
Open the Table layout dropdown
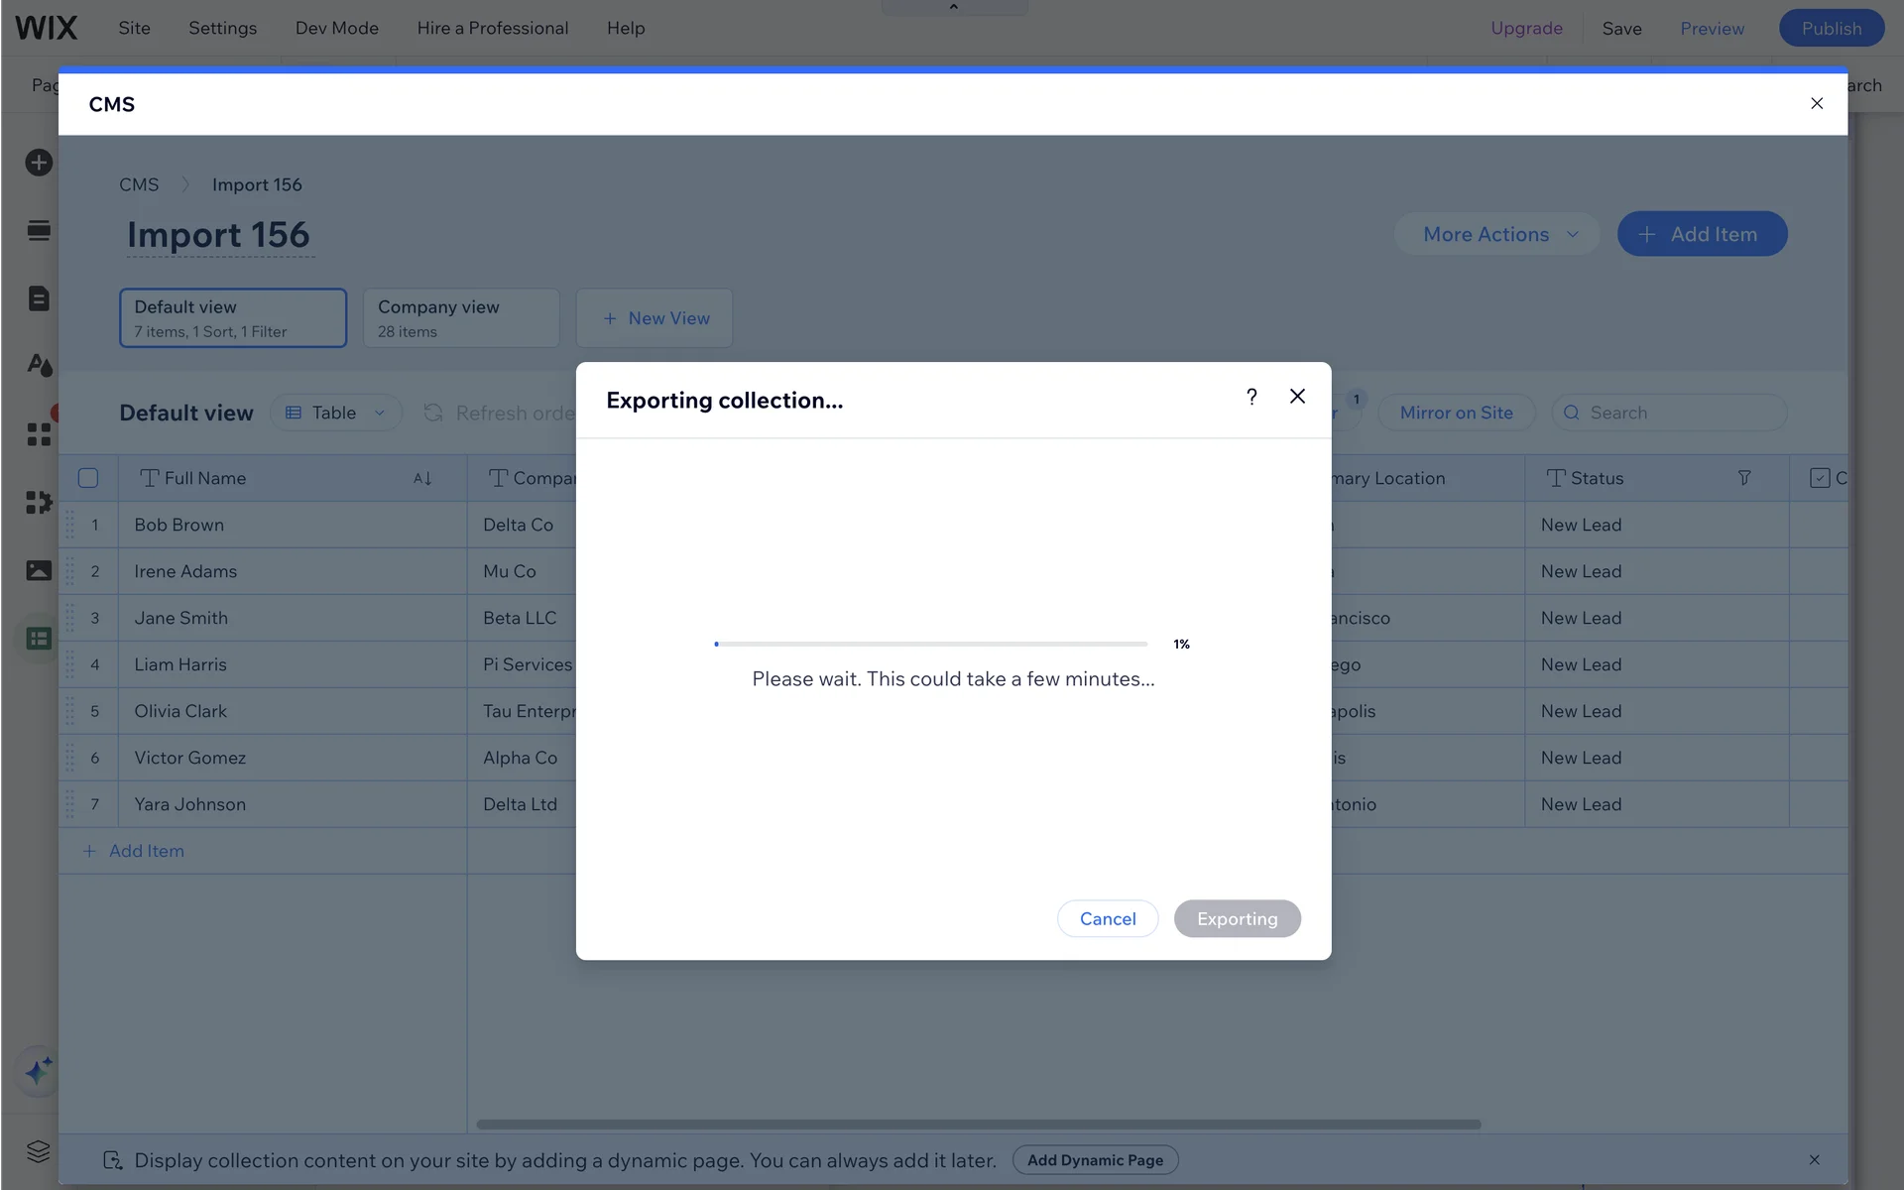click(335, 413)
